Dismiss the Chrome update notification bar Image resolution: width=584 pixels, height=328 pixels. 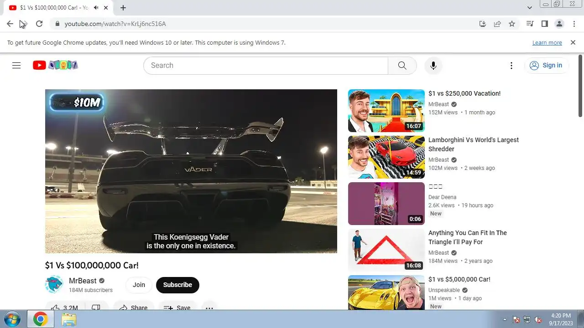[573, 42]
